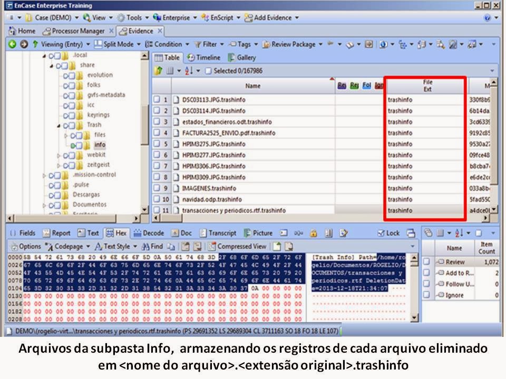
Task: Check the box for the Review tag row
Action: [426, 262]
